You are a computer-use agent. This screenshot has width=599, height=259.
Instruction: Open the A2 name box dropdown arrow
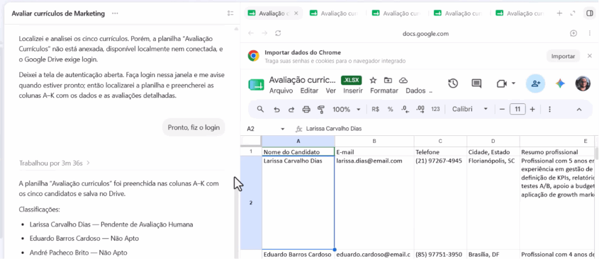tap(283, 129)
